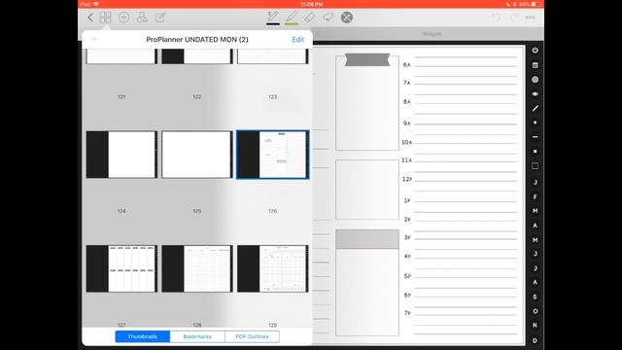The height and width of the screenshot is (350, 622).
Task: Open the Widgets document tab
Action: click(432, 34)
